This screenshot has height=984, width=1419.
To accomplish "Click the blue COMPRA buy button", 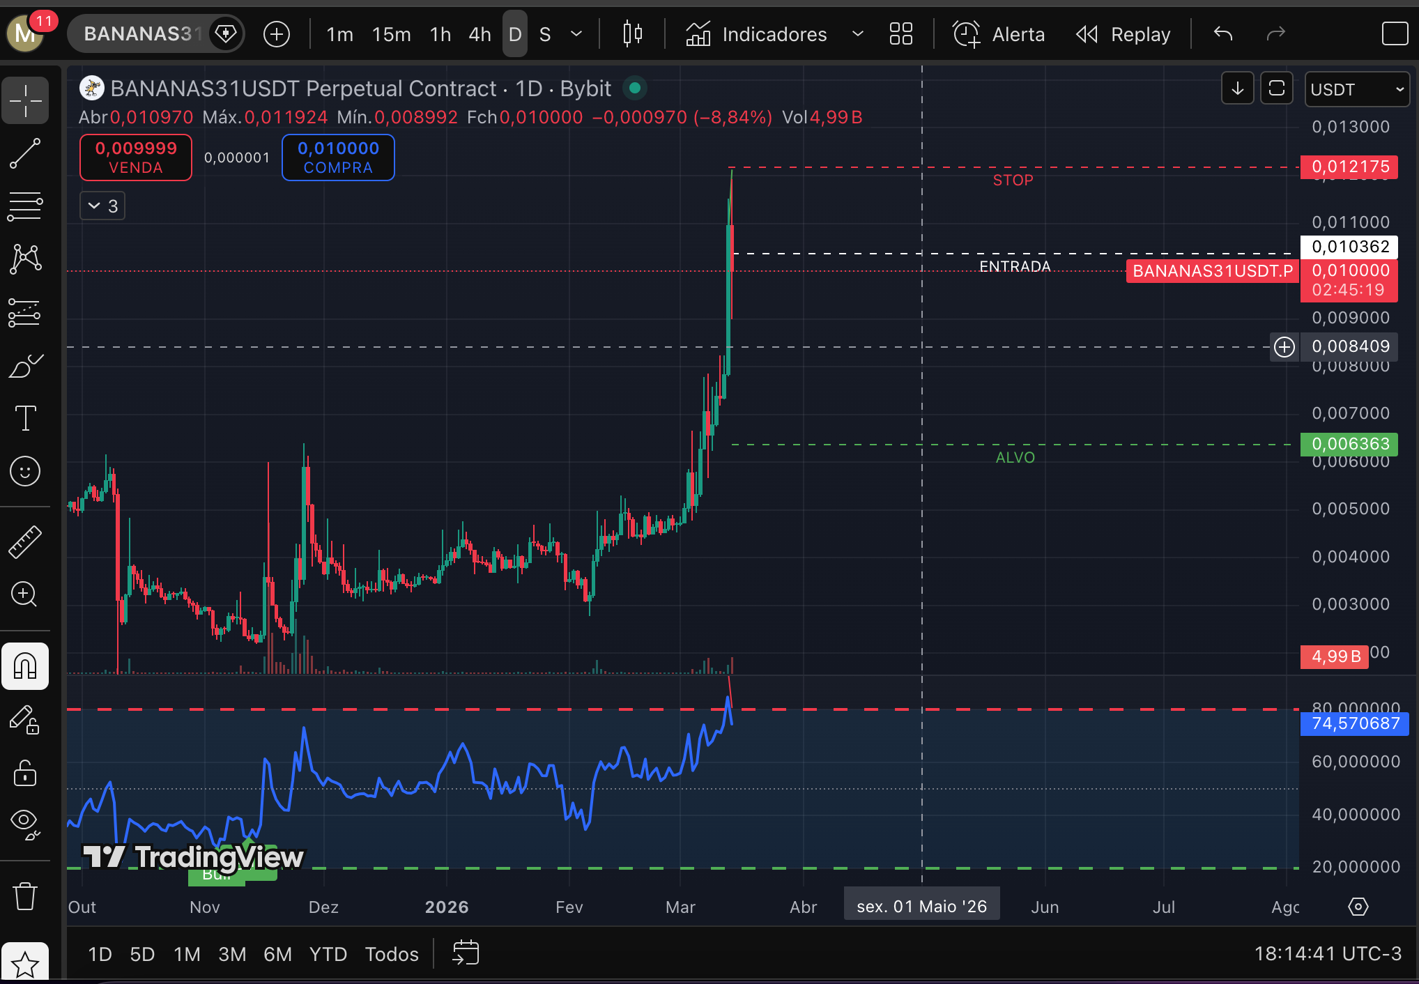I will coord(338,157).
